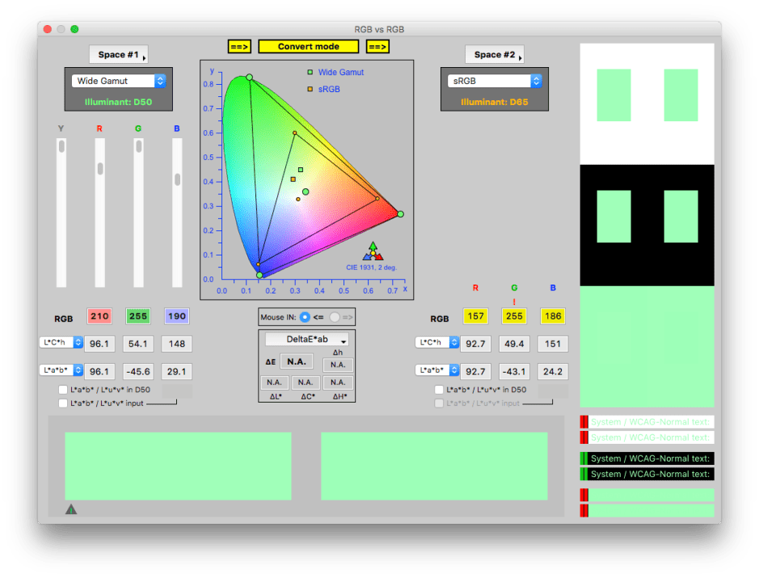
Task: Click the ΔE value button showing N.A.
Action: tap(296, 361)
